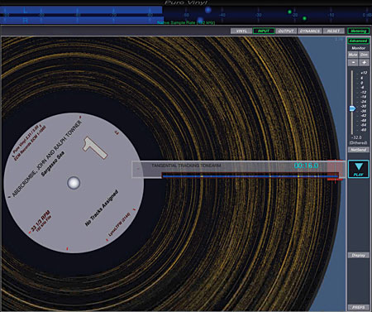Click the record spindle on the label

click(74, 183)
